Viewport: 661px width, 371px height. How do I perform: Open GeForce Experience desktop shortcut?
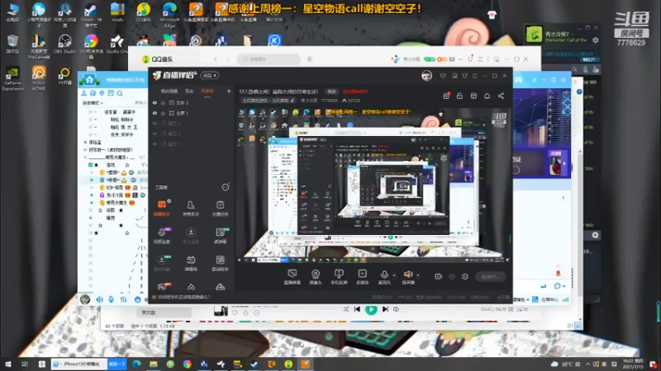(12, 78)
